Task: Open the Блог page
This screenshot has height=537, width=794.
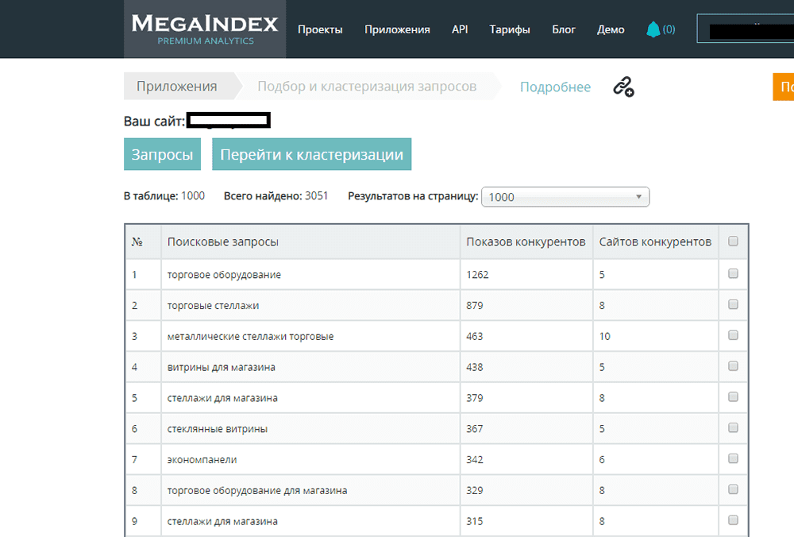Action: (x=564, y=29)
